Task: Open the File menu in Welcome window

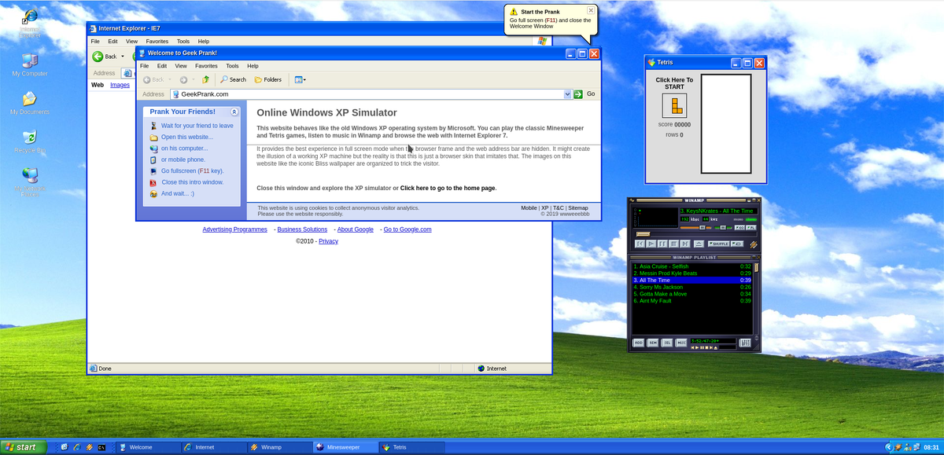Action: click(x=145, y=66)
